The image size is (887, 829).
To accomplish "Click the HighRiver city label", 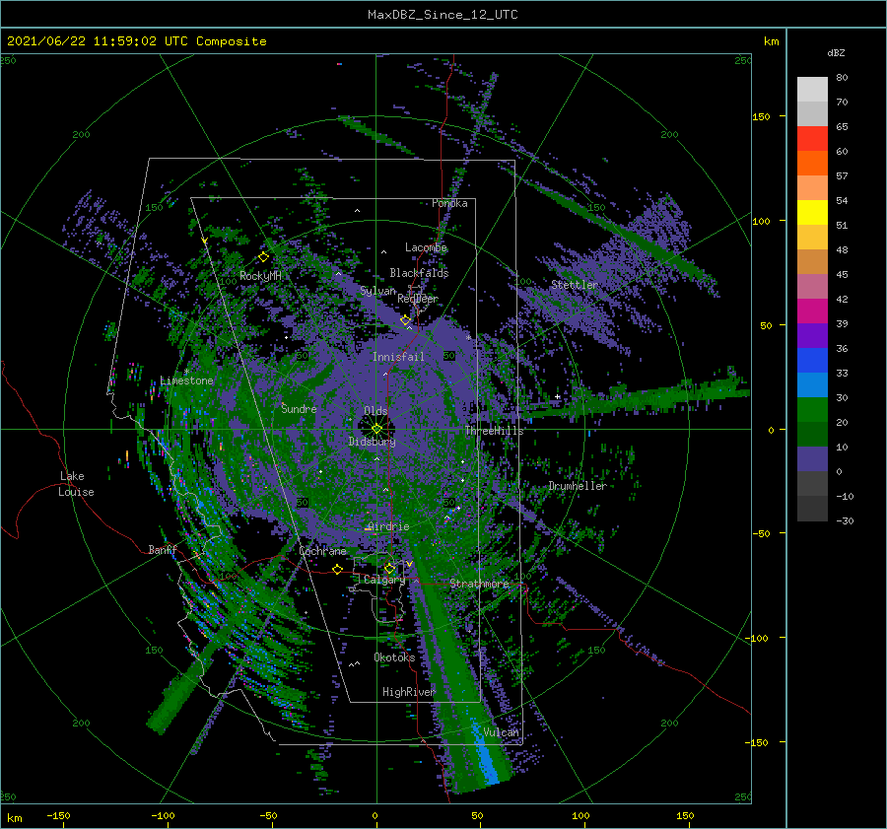I will pyautogui.click(x=409, y=692).
